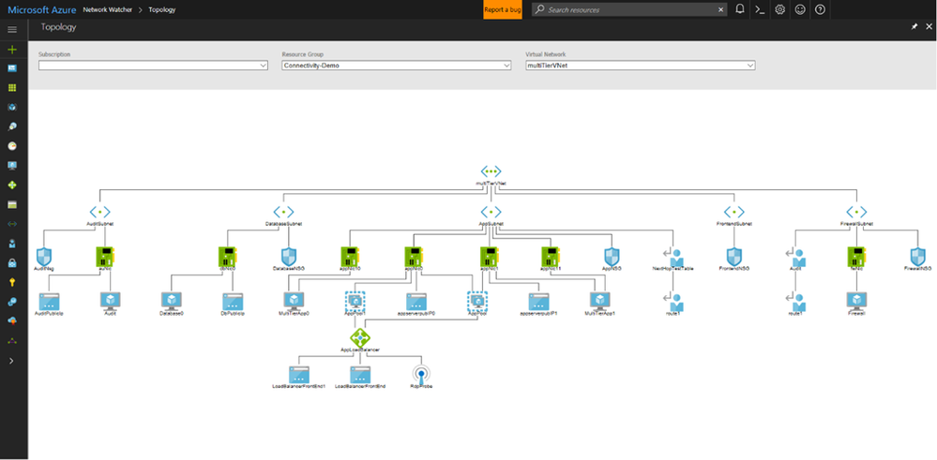
Task: Click the DatabaseNSG shield icon
Action: [289, 257]
